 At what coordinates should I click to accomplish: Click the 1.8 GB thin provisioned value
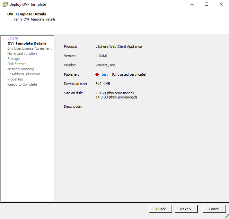[x=115, y=93]
